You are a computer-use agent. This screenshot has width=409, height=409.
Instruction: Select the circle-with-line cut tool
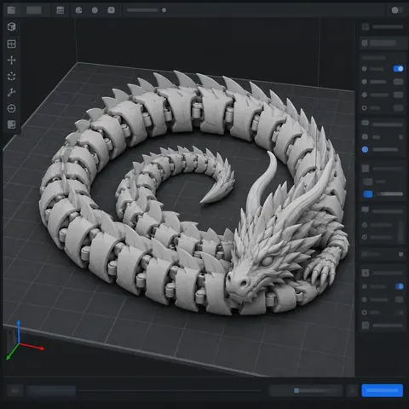tap(11, 108)
